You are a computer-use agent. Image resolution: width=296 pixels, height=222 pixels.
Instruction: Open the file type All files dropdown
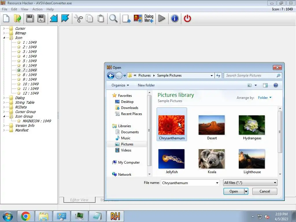pos(250,183)
